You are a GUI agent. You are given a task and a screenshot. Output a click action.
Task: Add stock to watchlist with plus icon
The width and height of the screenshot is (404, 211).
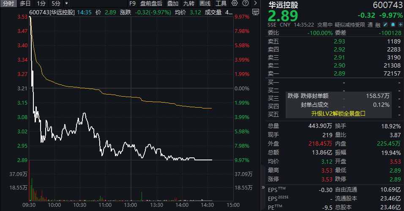tap(399, 24)
